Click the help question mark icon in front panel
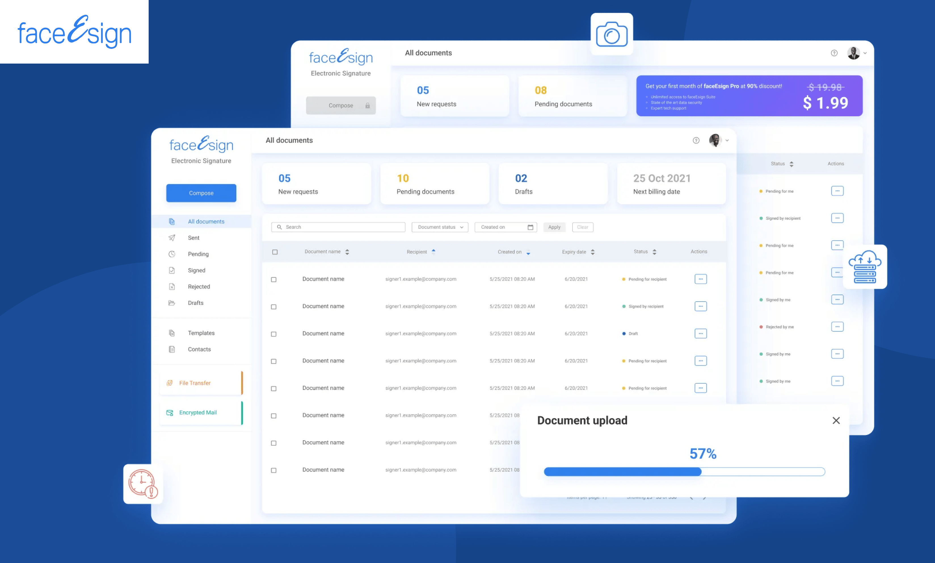This screenshot has width=935, height=563. click(696, 140)
